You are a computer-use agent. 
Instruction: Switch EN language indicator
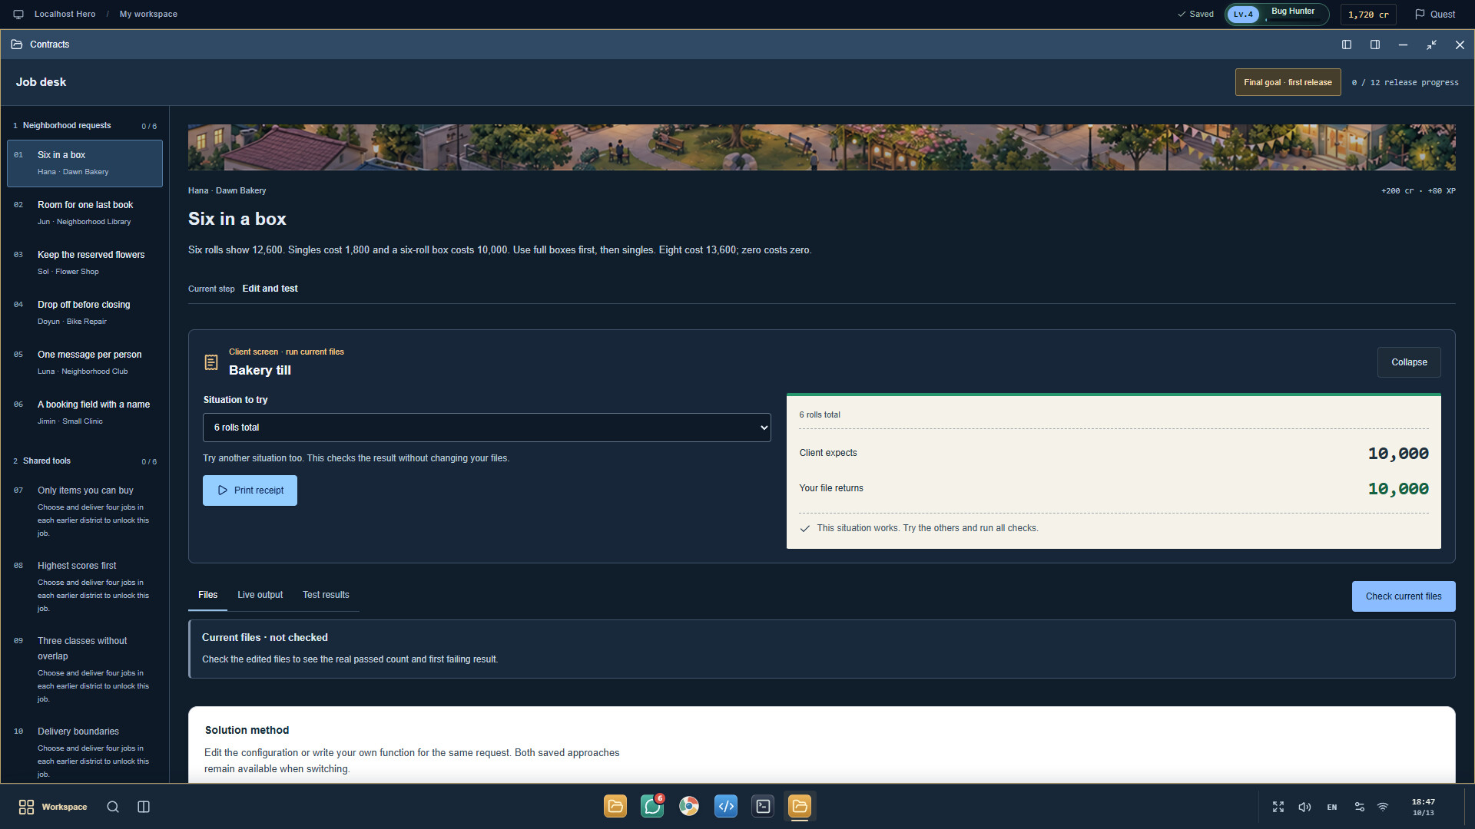pyautogui.click(x=1332, y=807)
